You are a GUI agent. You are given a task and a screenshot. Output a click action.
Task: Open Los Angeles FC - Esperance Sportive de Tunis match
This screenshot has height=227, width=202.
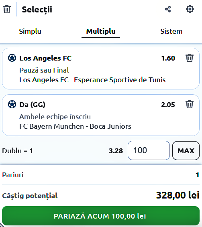coord(92,80)
